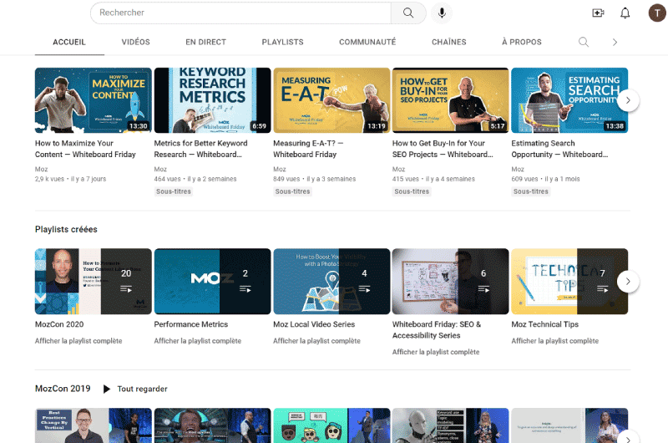Image resolution: width=668 pixels, height=443 pixels.
Task: Open the Best Practices Change By Vertical thumbnail
Action: click(x=94, y=425)
